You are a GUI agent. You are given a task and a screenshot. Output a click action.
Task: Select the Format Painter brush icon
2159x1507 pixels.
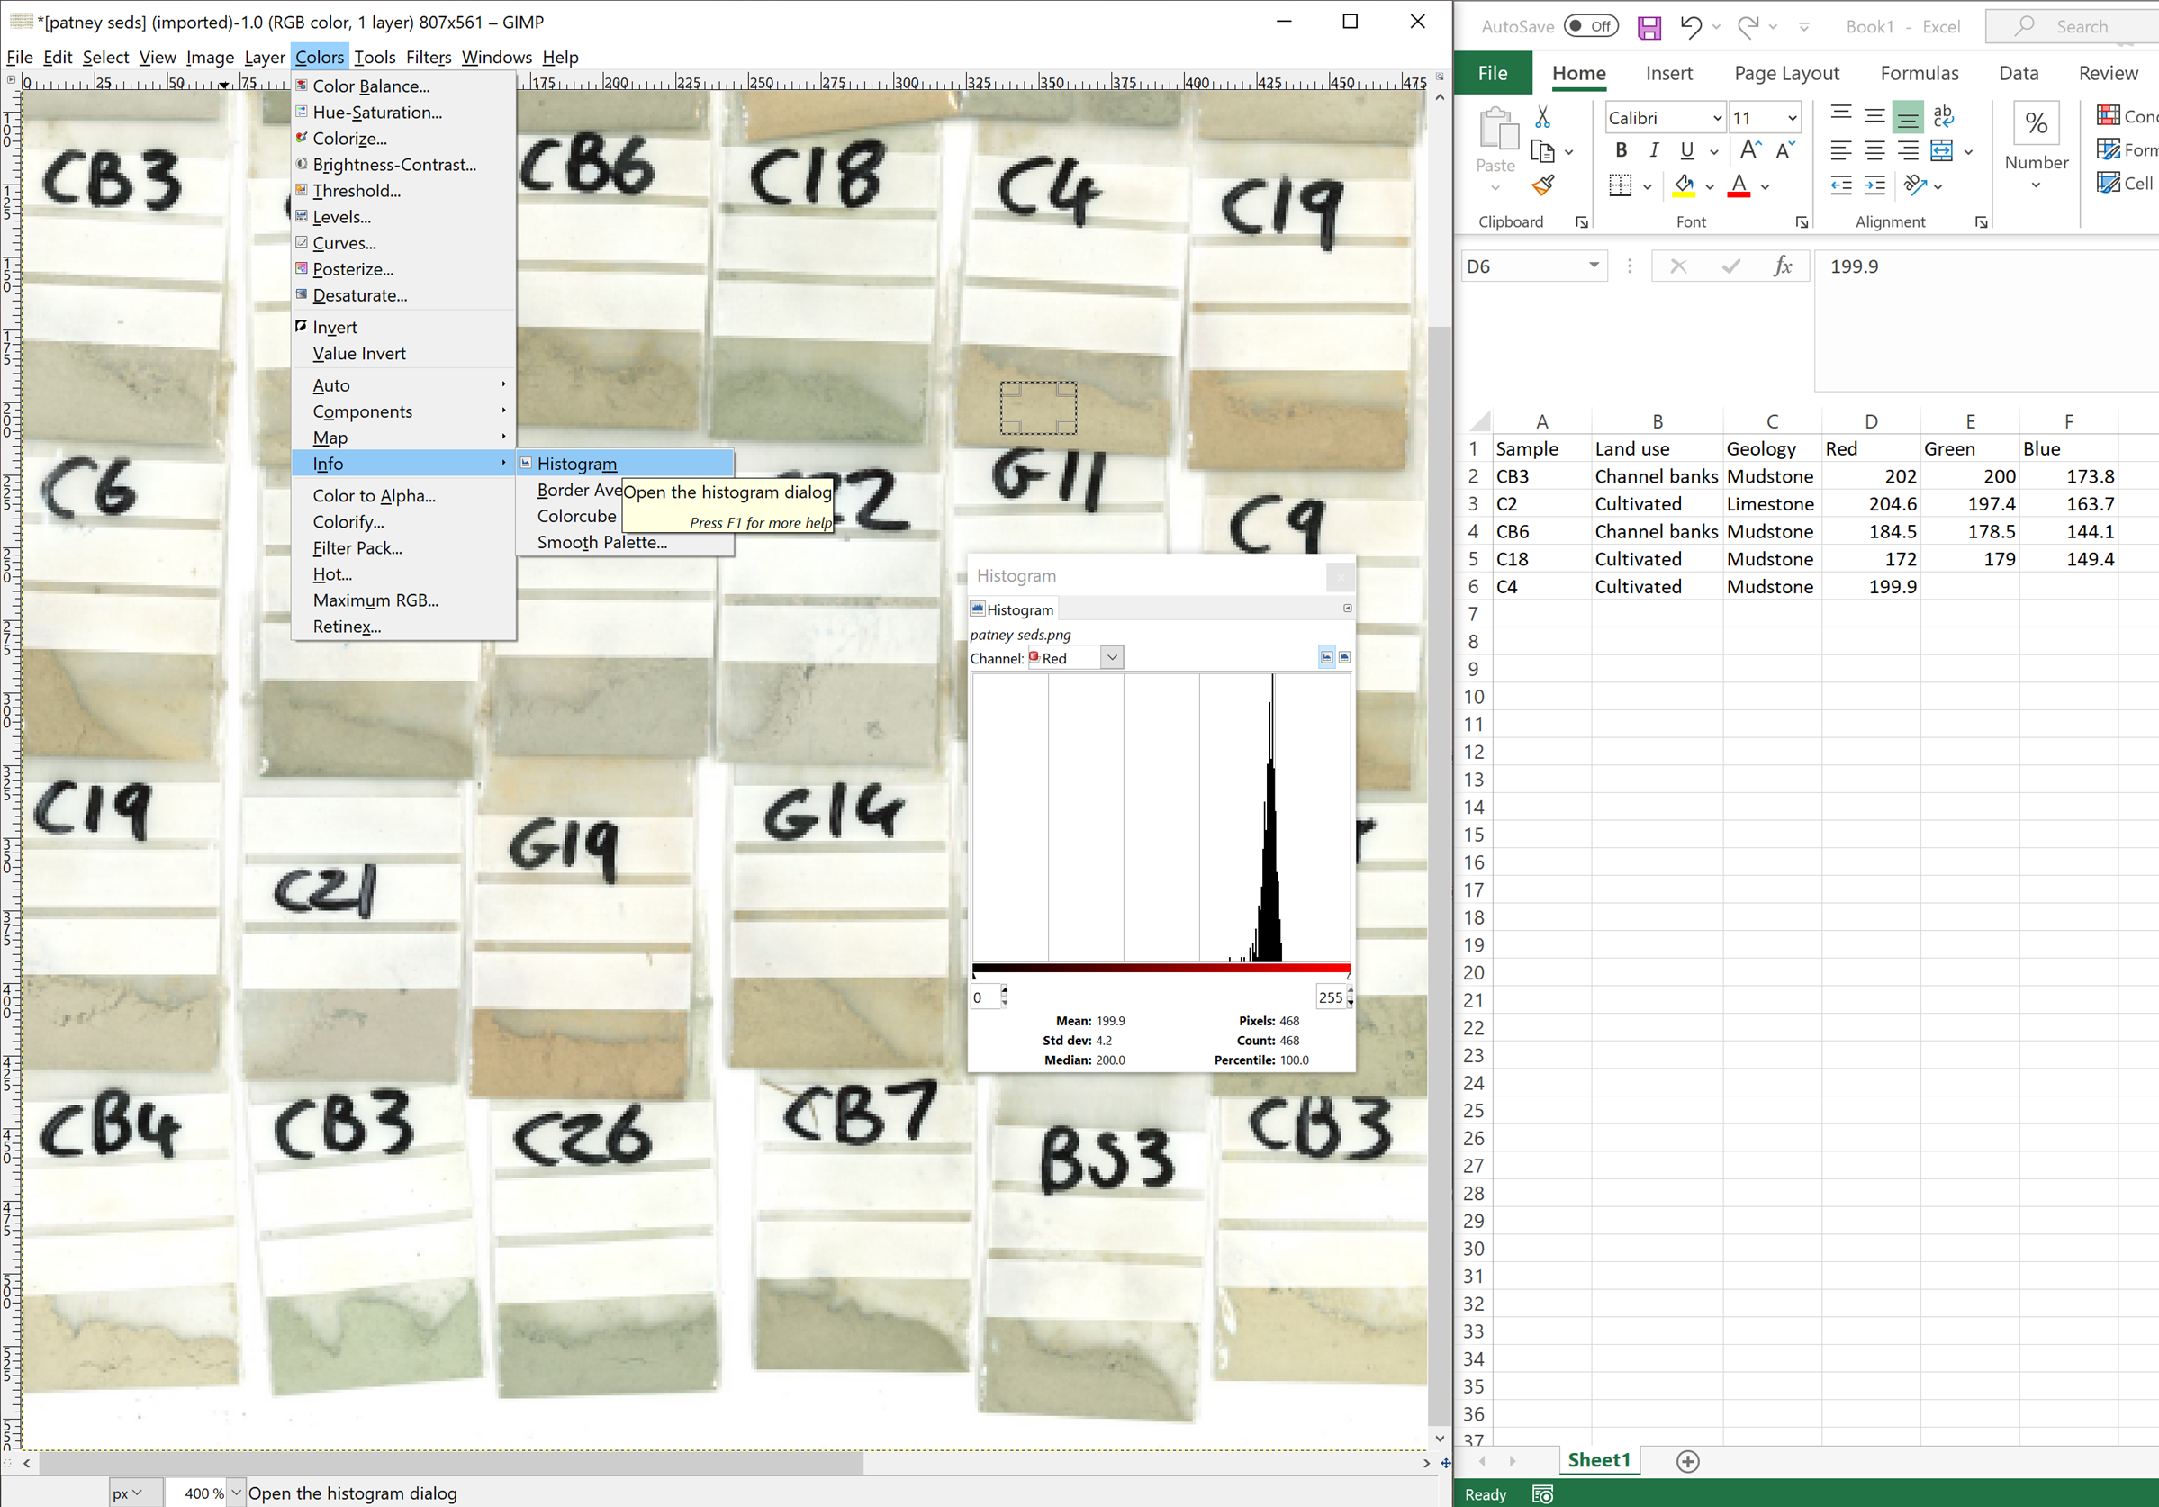1543,185
